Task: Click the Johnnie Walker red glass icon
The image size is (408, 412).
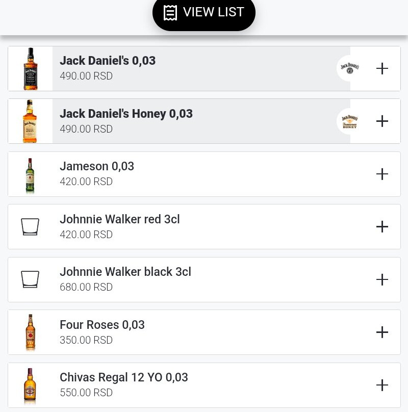Action: 30,227
